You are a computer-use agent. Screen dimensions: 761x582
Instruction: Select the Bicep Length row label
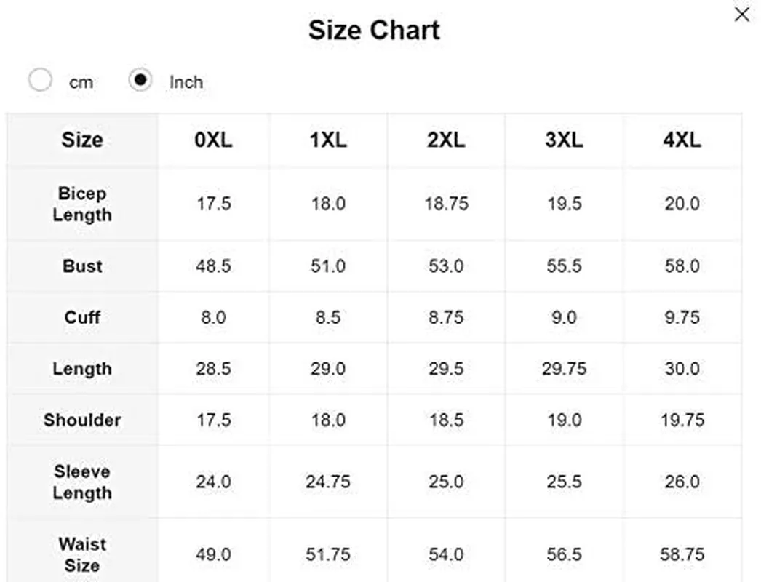tap(82, 204)
